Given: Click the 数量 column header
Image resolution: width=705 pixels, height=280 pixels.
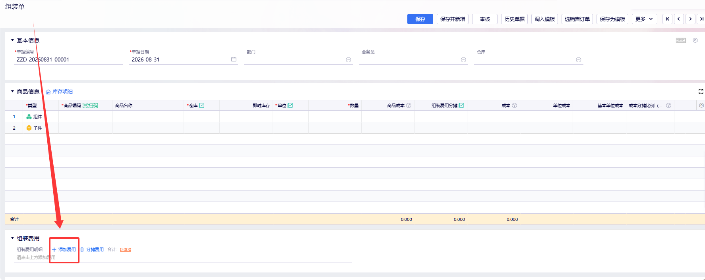Looking at the screenshot, I should coord(353,105).
